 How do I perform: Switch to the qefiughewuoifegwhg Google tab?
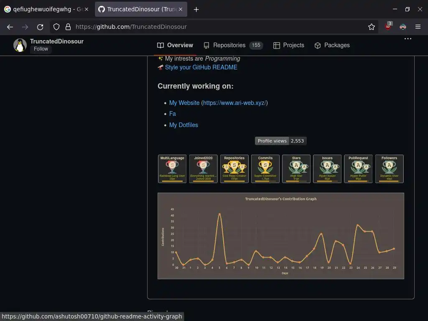[x=46, y=9]
